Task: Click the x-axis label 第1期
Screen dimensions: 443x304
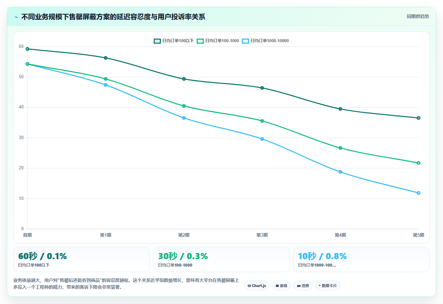Action: 106,235
